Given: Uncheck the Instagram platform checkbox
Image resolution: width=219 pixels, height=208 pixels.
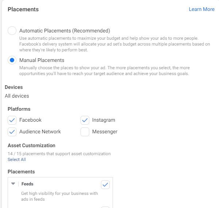Looking at the screenshot, I should pyautogui.click(x=85, y=120).
